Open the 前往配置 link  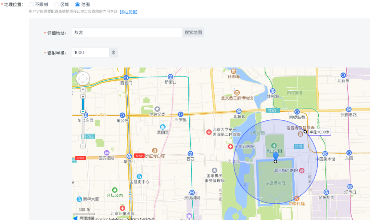(128, 12)
